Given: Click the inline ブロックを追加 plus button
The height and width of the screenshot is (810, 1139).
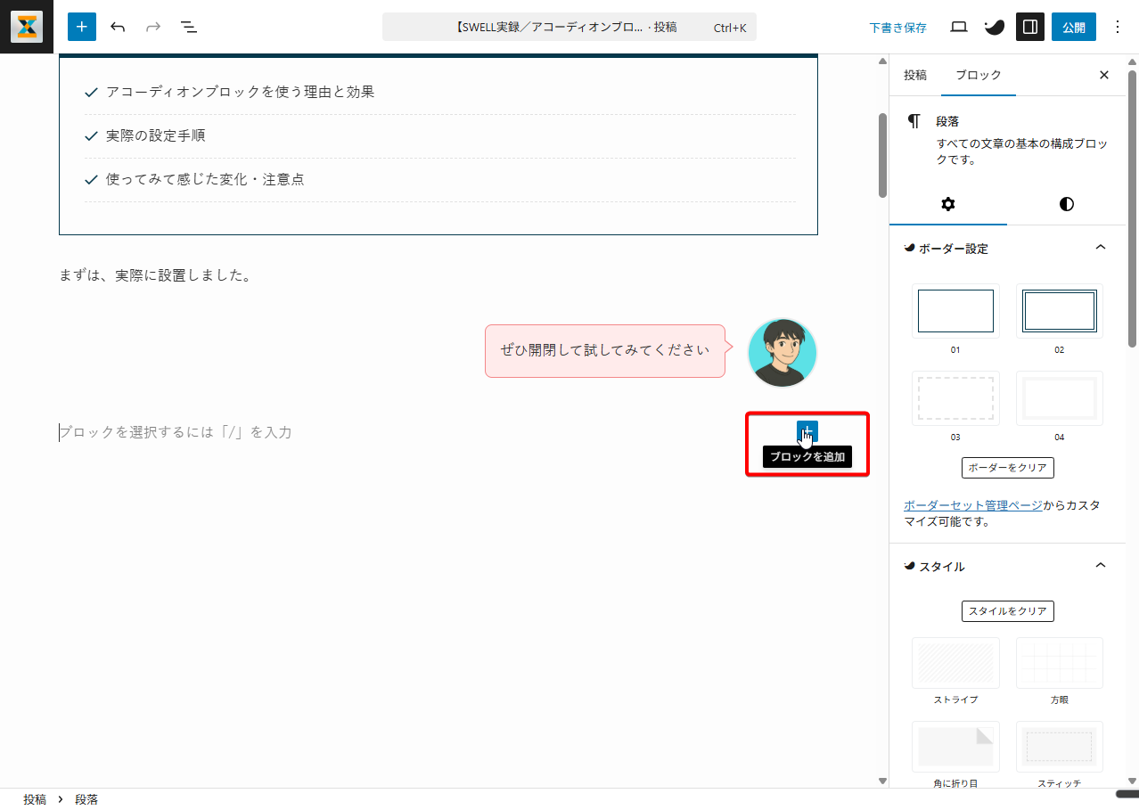Looking at the screenshot, I should point(807,432).
